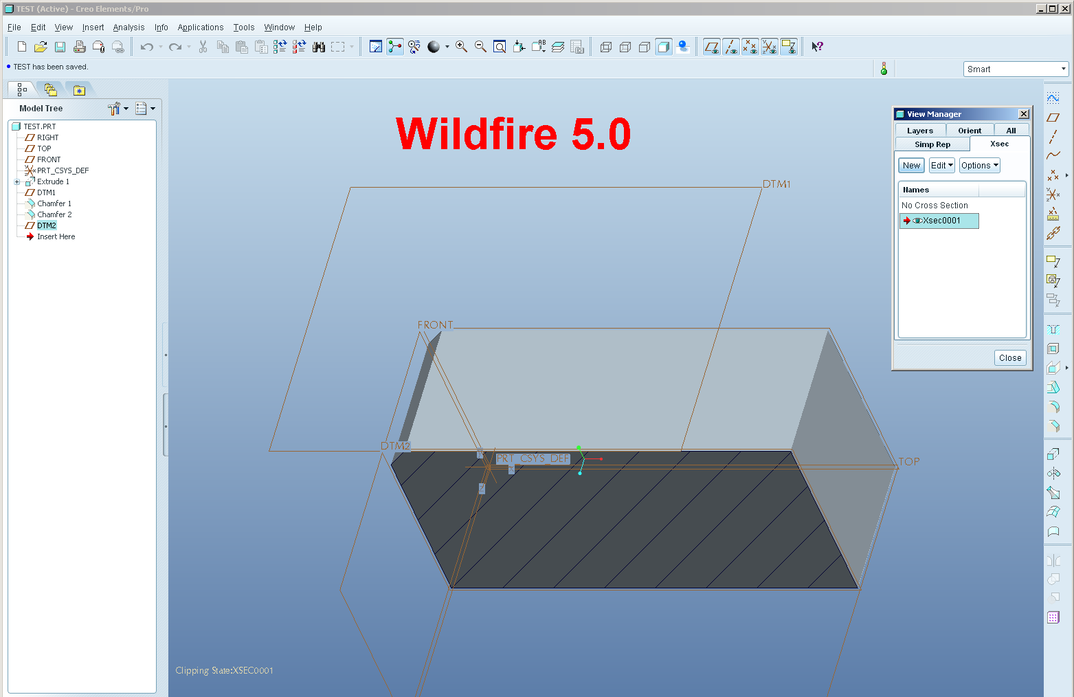The image size is (1074, 697).
Task: Toggle Orient mode on or off
Action: point(414,47)
